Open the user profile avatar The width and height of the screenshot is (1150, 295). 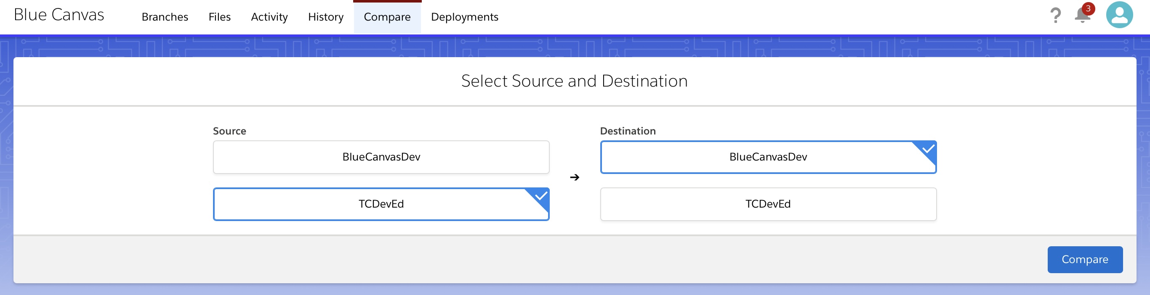(x=1119, y=15)
